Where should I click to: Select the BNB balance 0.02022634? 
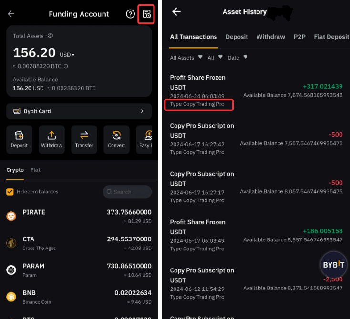[x=133, y=293]
